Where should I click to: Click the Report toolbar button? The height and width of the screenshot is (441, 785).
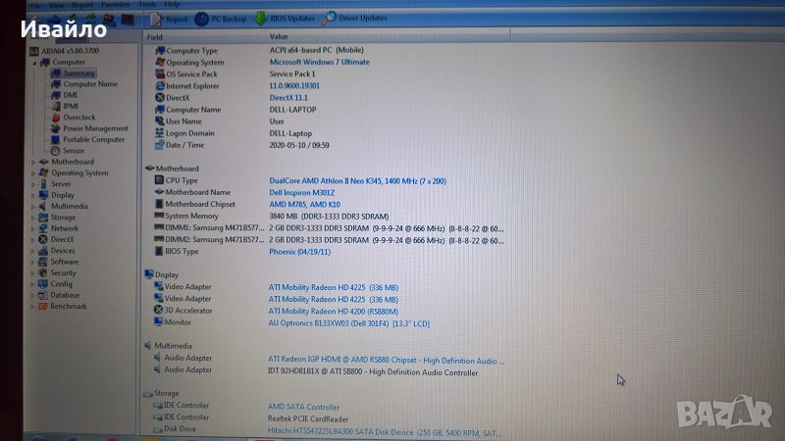[171, 19]
